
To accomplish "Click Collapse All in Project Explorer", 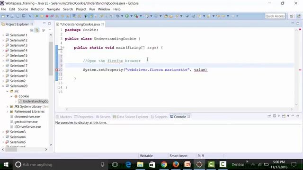I will click(x=32, y=30).
